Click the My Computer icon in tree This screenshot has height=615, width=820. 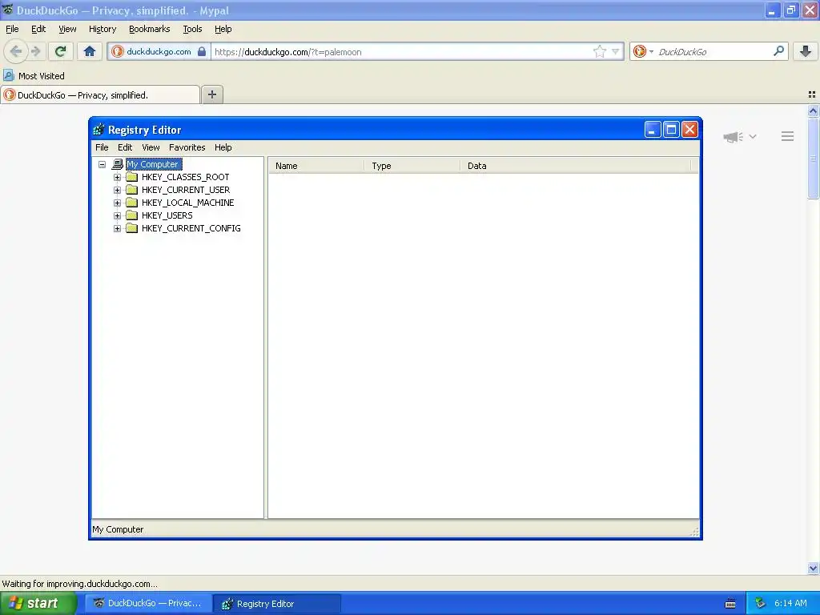(118, 164)
